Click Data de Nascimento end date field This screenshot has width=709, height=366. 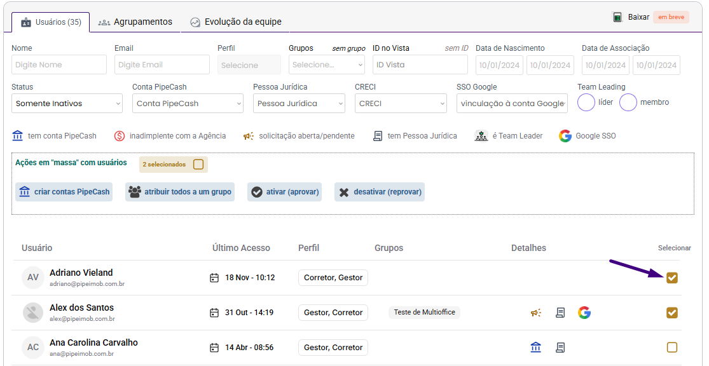(x=550, y=65)
